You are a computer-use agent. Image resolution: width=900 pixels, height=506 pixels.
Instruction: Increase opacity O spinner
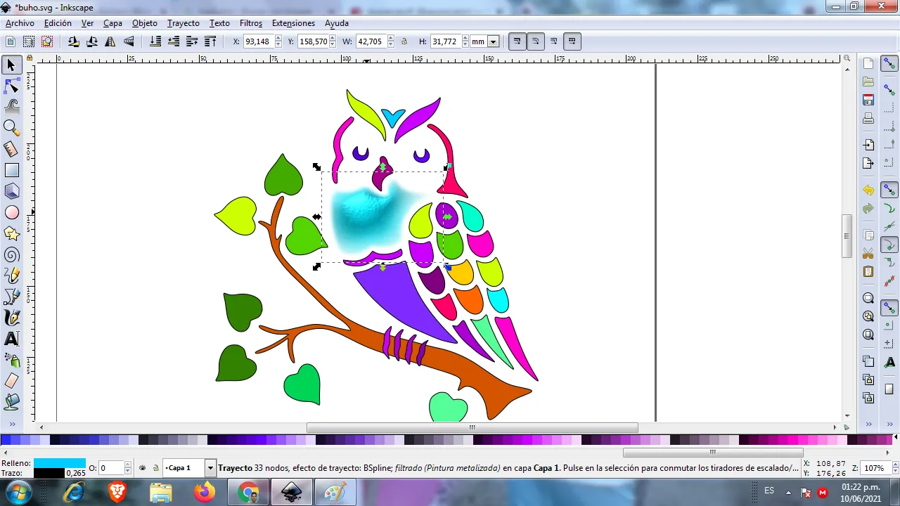128,465
